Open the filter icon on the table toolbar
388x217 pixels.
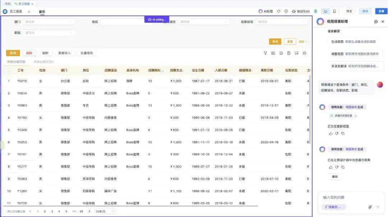(265, 53)
